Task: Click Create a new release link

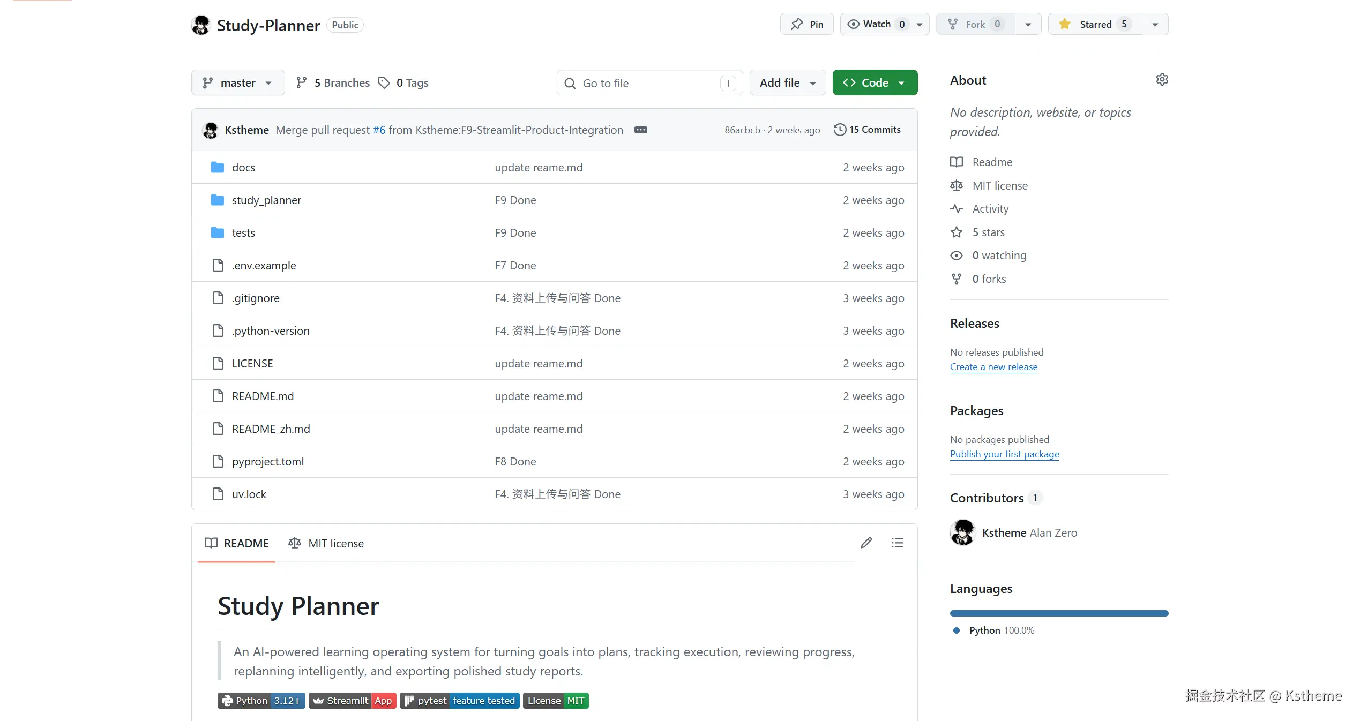Action: [994, 367]
